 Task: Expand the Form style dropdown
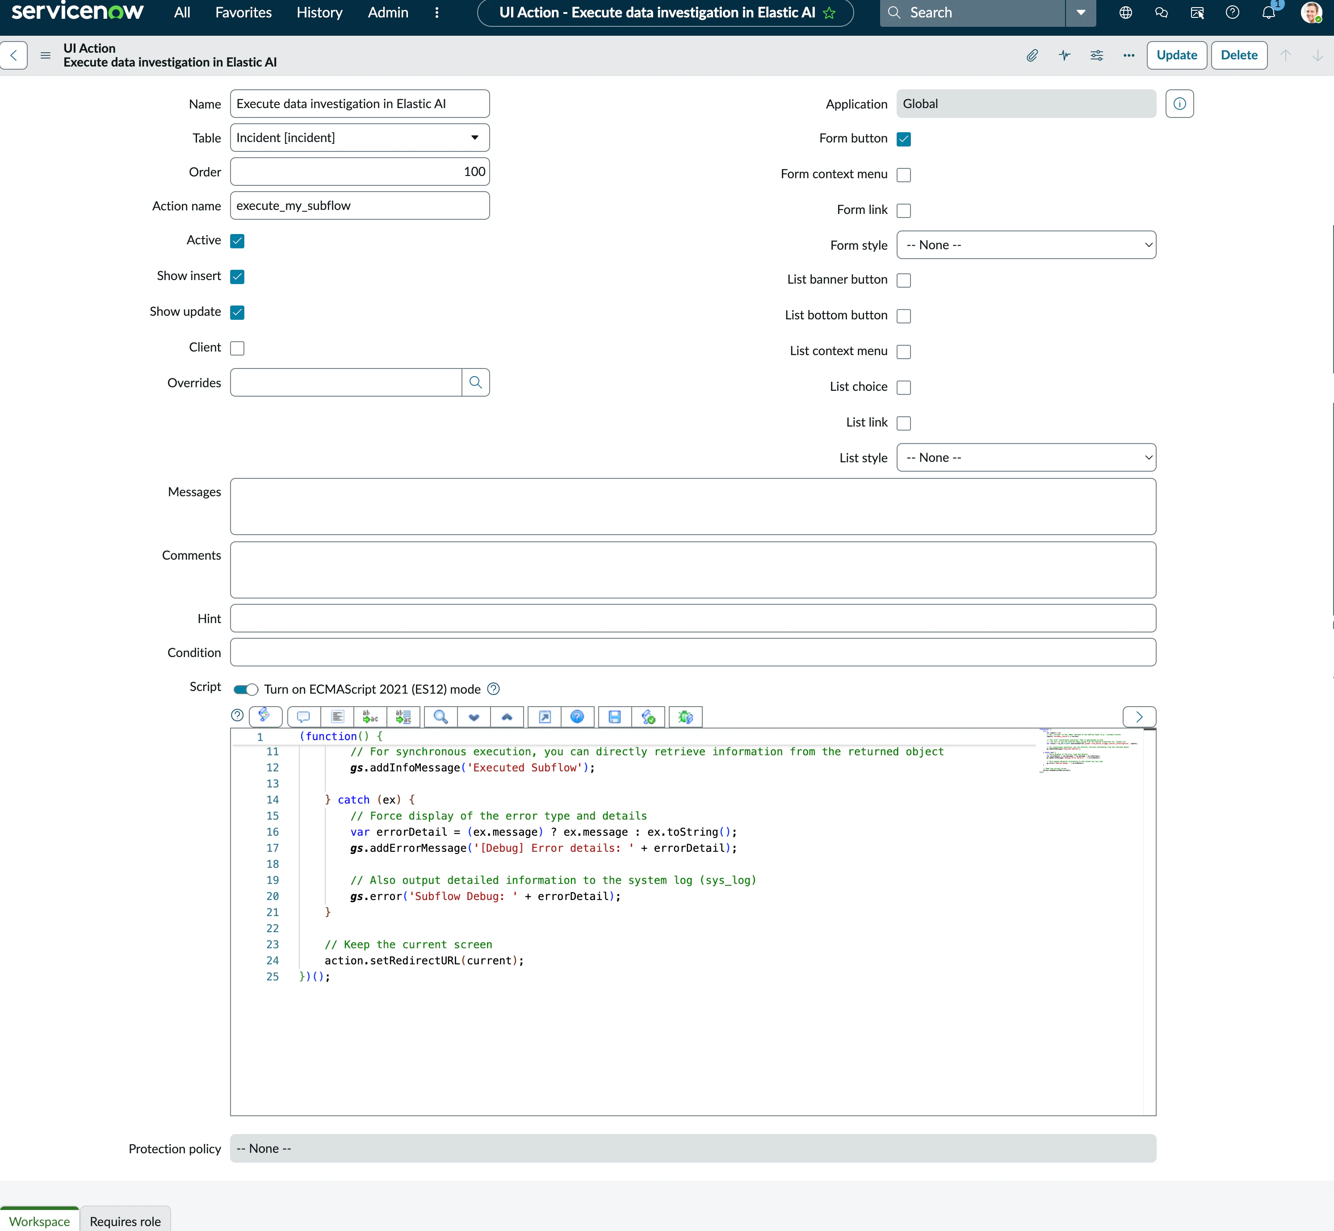[1025, 245]
